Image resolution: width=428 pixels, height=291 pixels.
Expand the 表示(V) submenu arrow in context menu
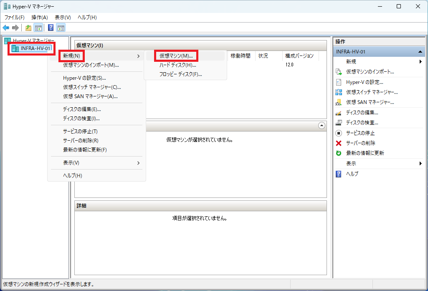click(138, 163)
